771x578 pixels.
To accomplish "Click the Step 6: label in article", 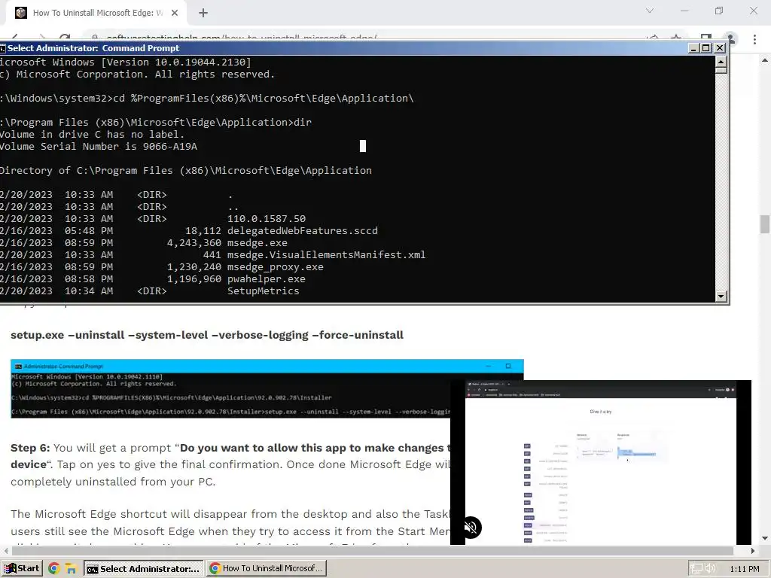I will [x=30, y=449].
